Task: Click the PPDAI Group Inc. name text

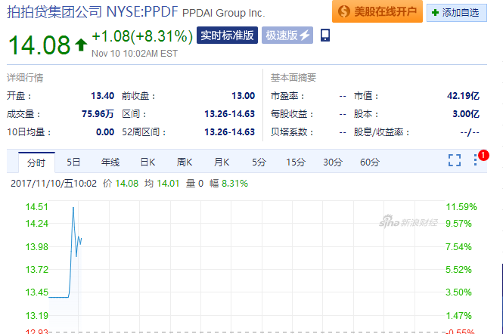Action: (224, 13)
